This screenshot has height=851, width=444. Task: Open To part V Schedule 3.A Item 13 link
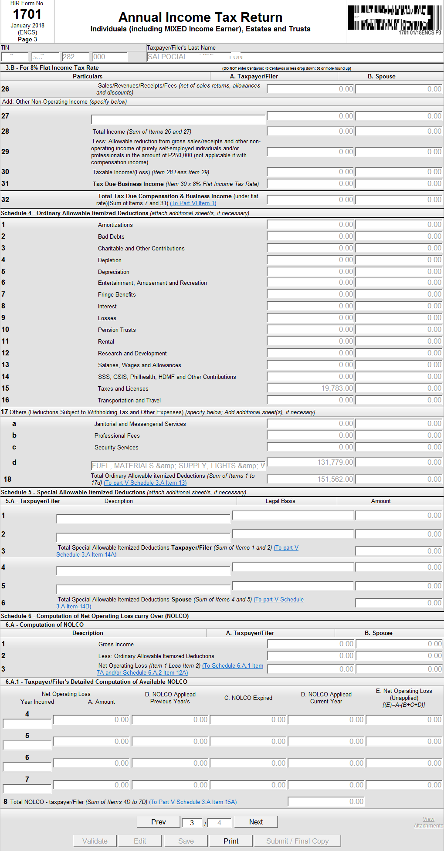point(145,483)
